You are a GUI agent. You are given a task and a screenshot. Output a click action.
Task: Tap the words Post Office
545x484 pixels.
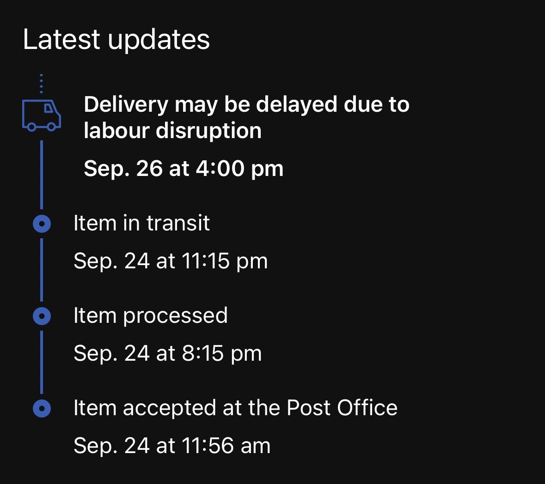click(x=342, y=408)
